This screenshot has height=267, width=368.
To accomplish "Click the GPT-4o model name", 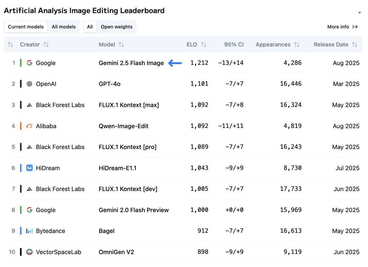I will 109,84.
